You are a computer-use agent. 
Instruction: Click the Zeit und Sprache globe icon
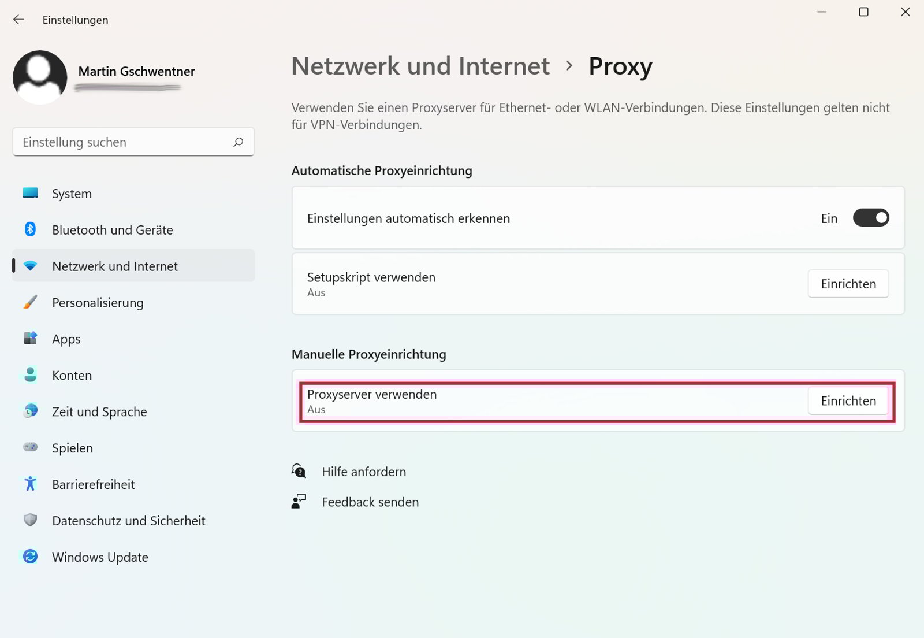click(x=30, y=411)
